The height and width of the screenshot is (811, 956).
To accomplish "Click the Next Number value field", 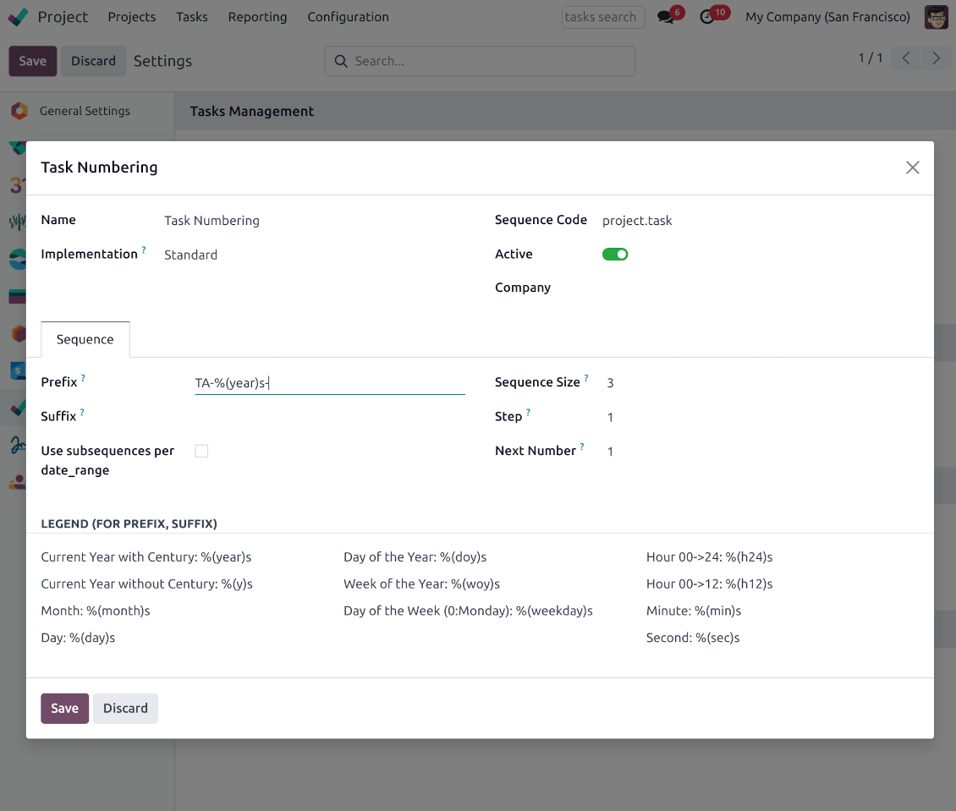I will [x=610, y=451].
